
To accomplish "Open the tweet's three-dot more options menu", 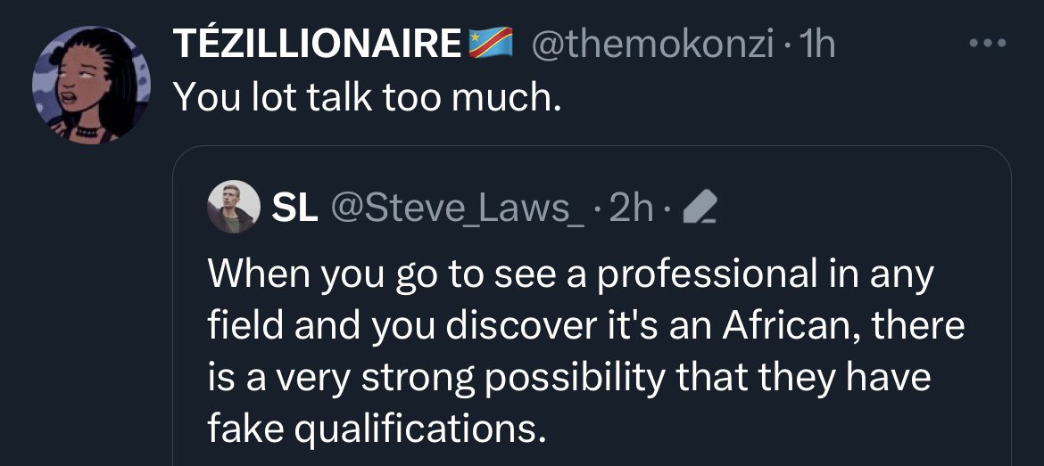I will [x=989, y=43].
